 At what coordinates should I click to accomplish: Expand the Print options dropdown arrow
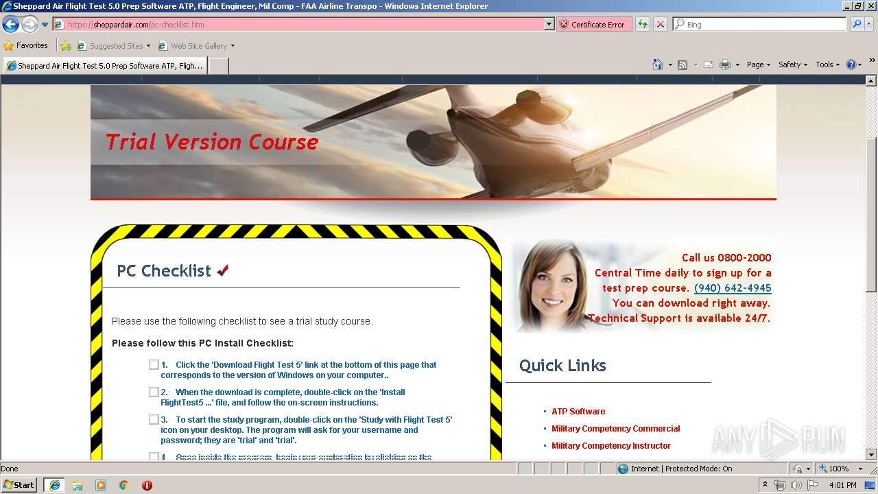point(737,64)
